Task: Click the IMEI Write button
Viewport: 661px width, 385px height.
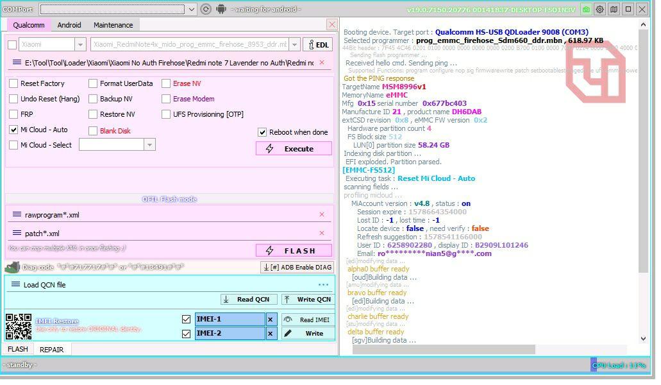Action: (x=308, y=334)
